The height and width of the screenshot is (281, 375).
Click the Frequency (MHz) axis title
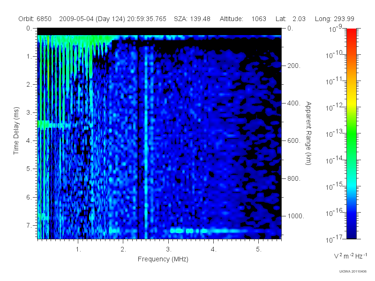pos(163,259)
